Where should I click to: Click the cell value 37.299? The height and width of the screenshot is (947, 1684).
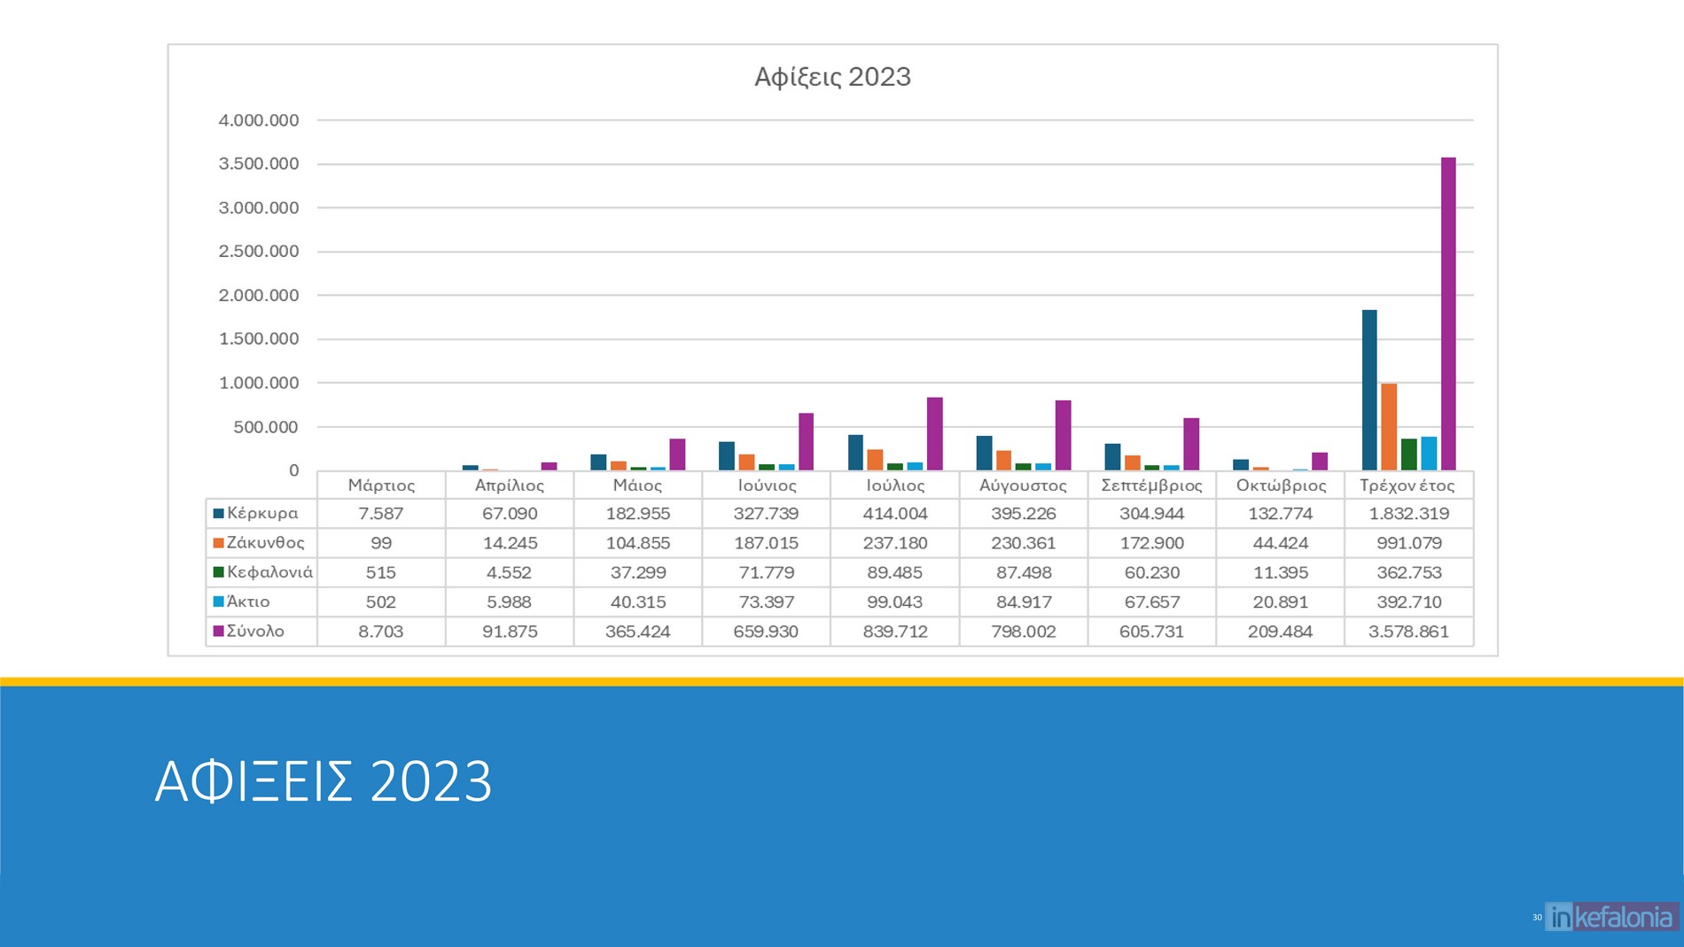pos(638,573)
